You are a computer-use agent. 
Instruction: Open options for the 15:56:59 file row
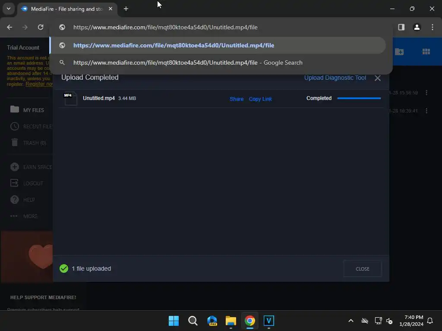426,93
